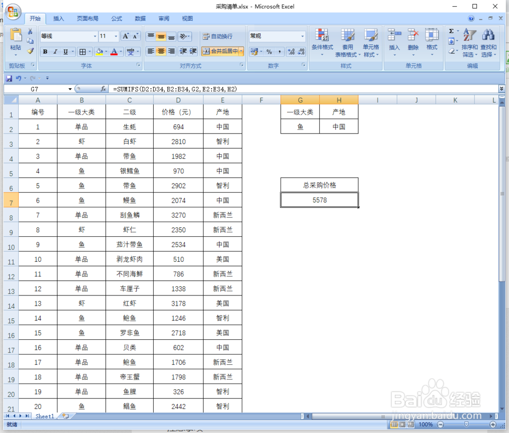Open Name Box dropdown arrow

pos(70,89)
